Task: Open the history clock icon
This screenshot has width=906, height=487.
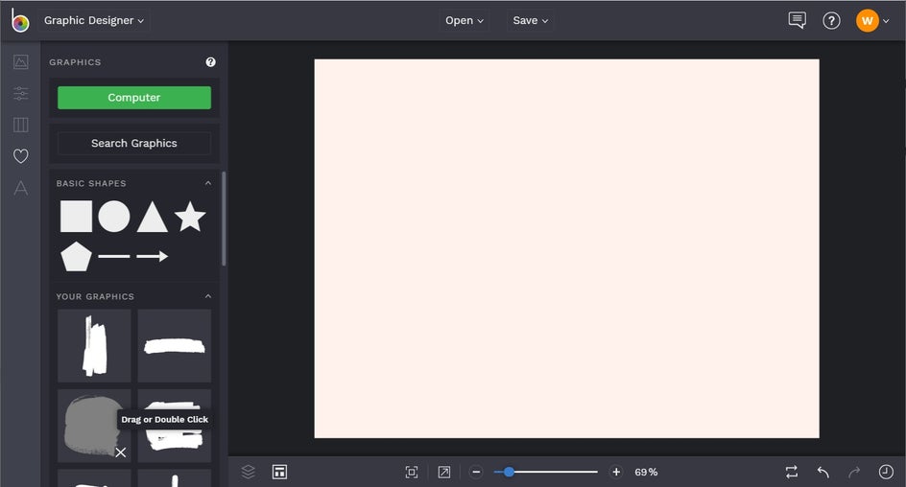Action: coord(886,472)
